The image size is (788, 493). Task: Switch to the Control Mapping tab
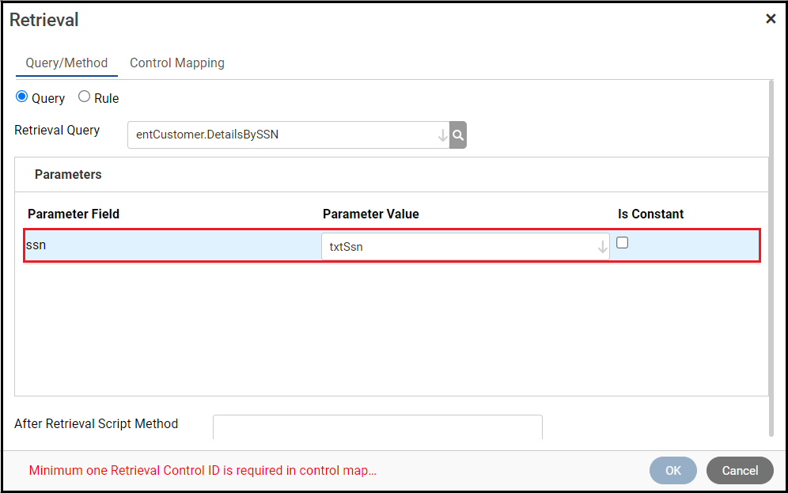177,63
